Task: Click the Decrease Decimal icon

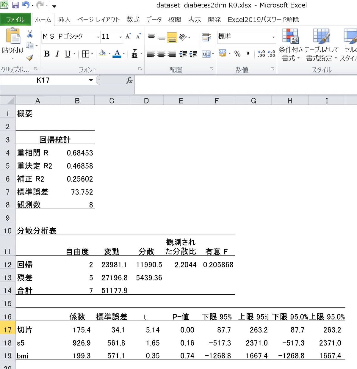Action: pos(272,54)
